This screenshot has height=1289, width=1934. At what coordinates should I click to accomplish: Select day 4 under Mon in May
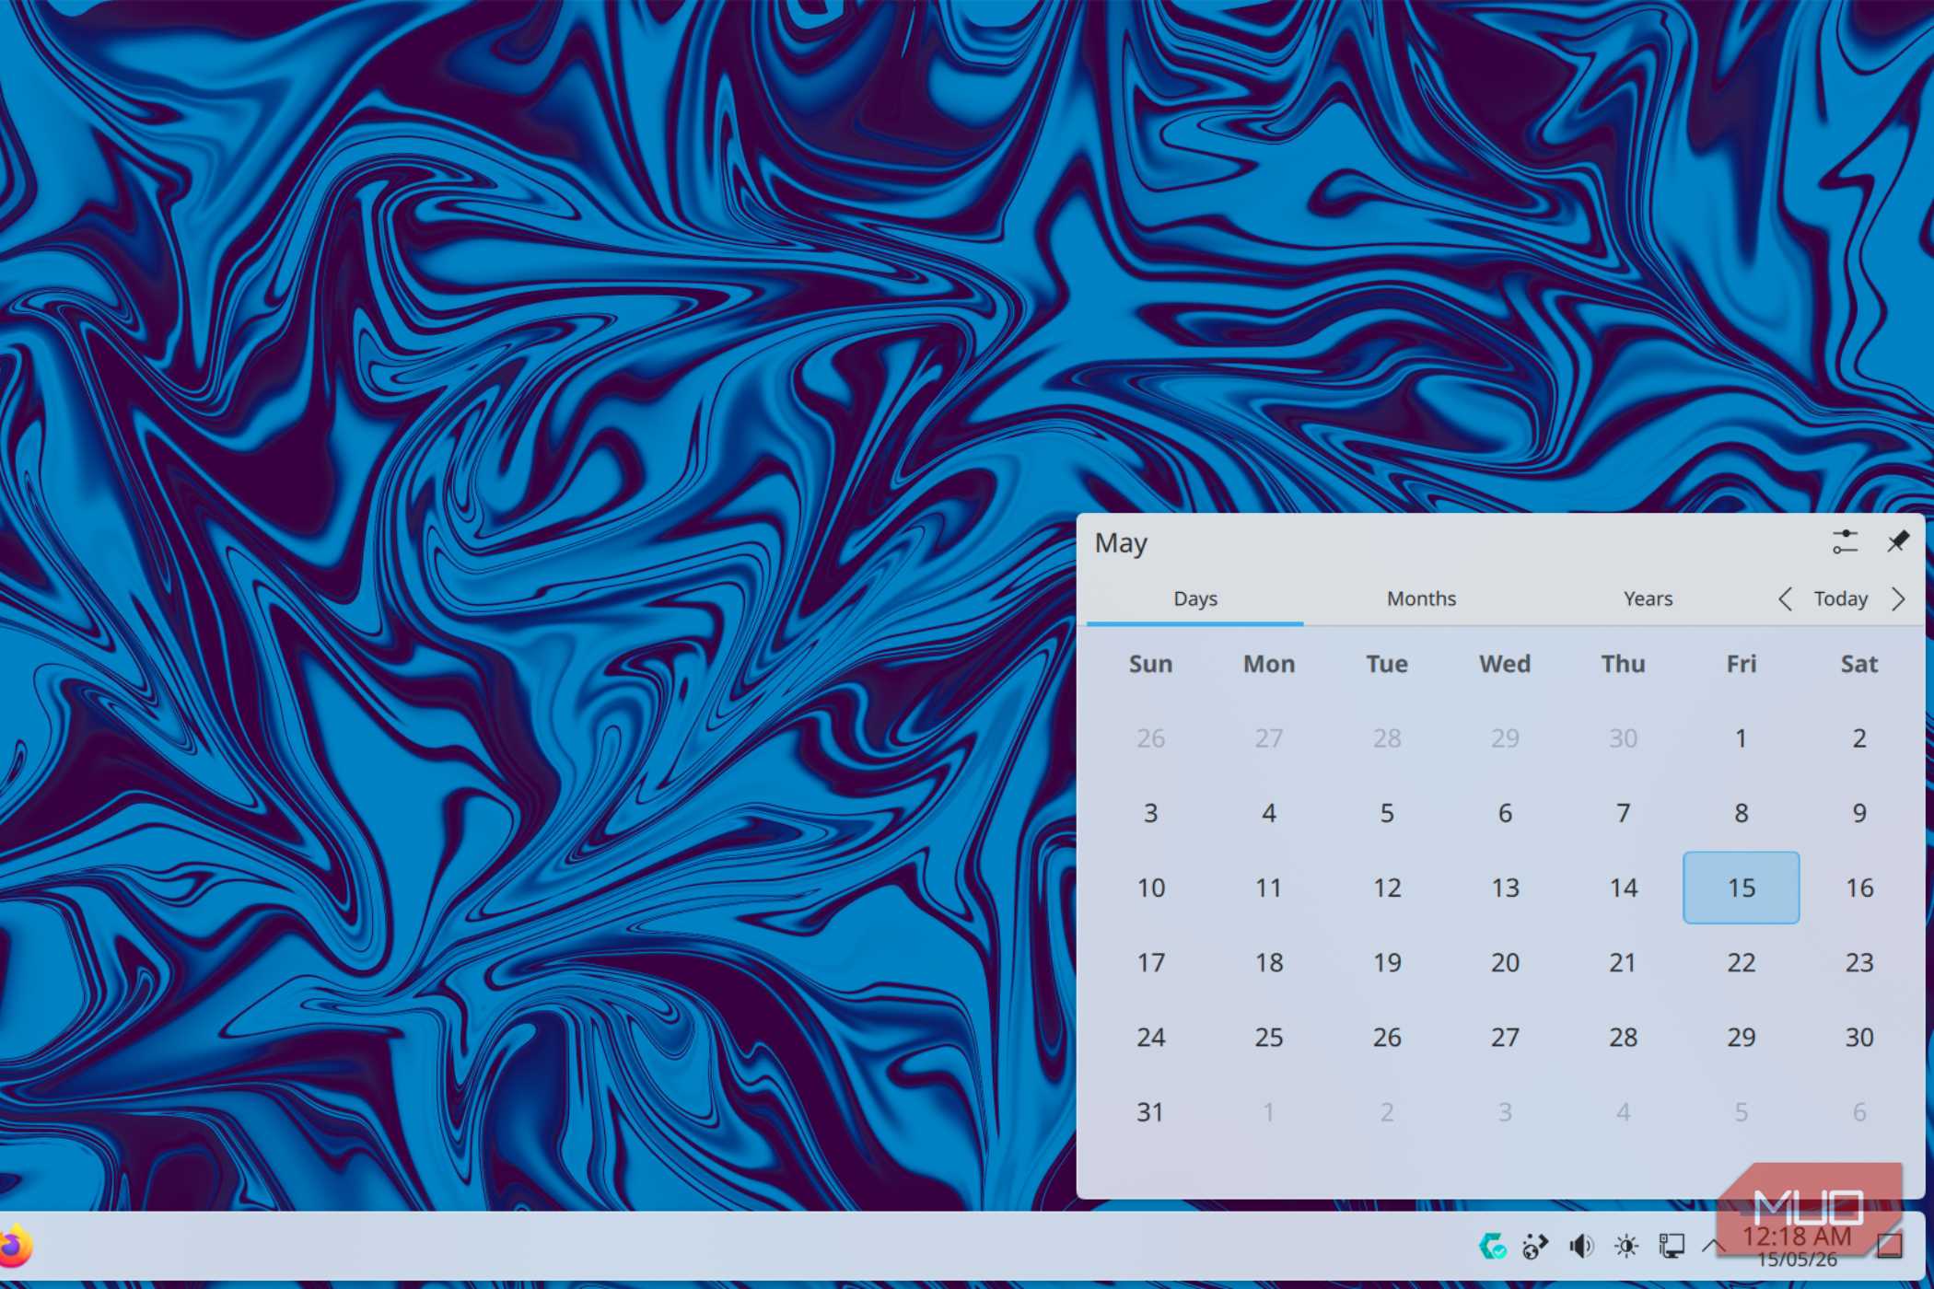(x=1268, y=813)
